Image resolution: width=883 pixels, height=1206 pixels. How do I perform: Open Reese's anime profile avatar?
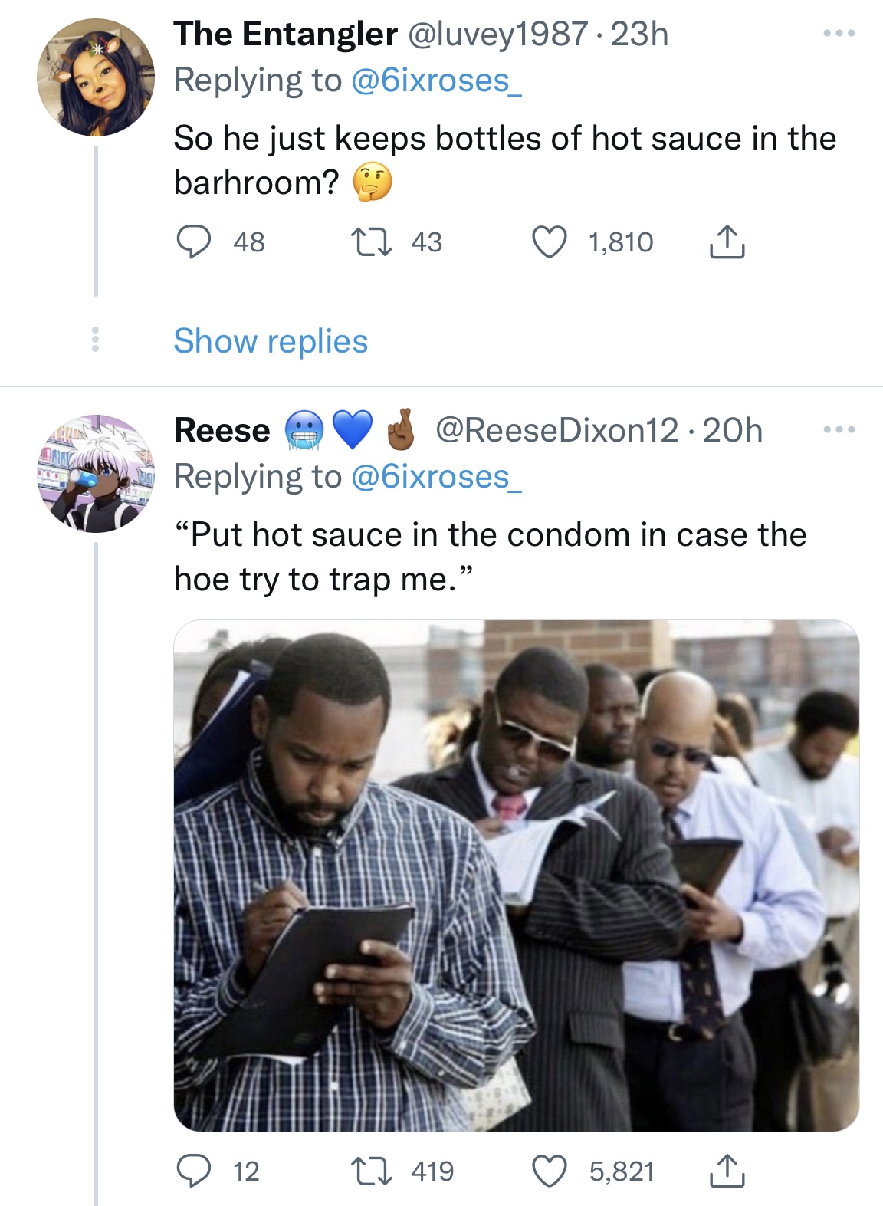tap(96, 473)
